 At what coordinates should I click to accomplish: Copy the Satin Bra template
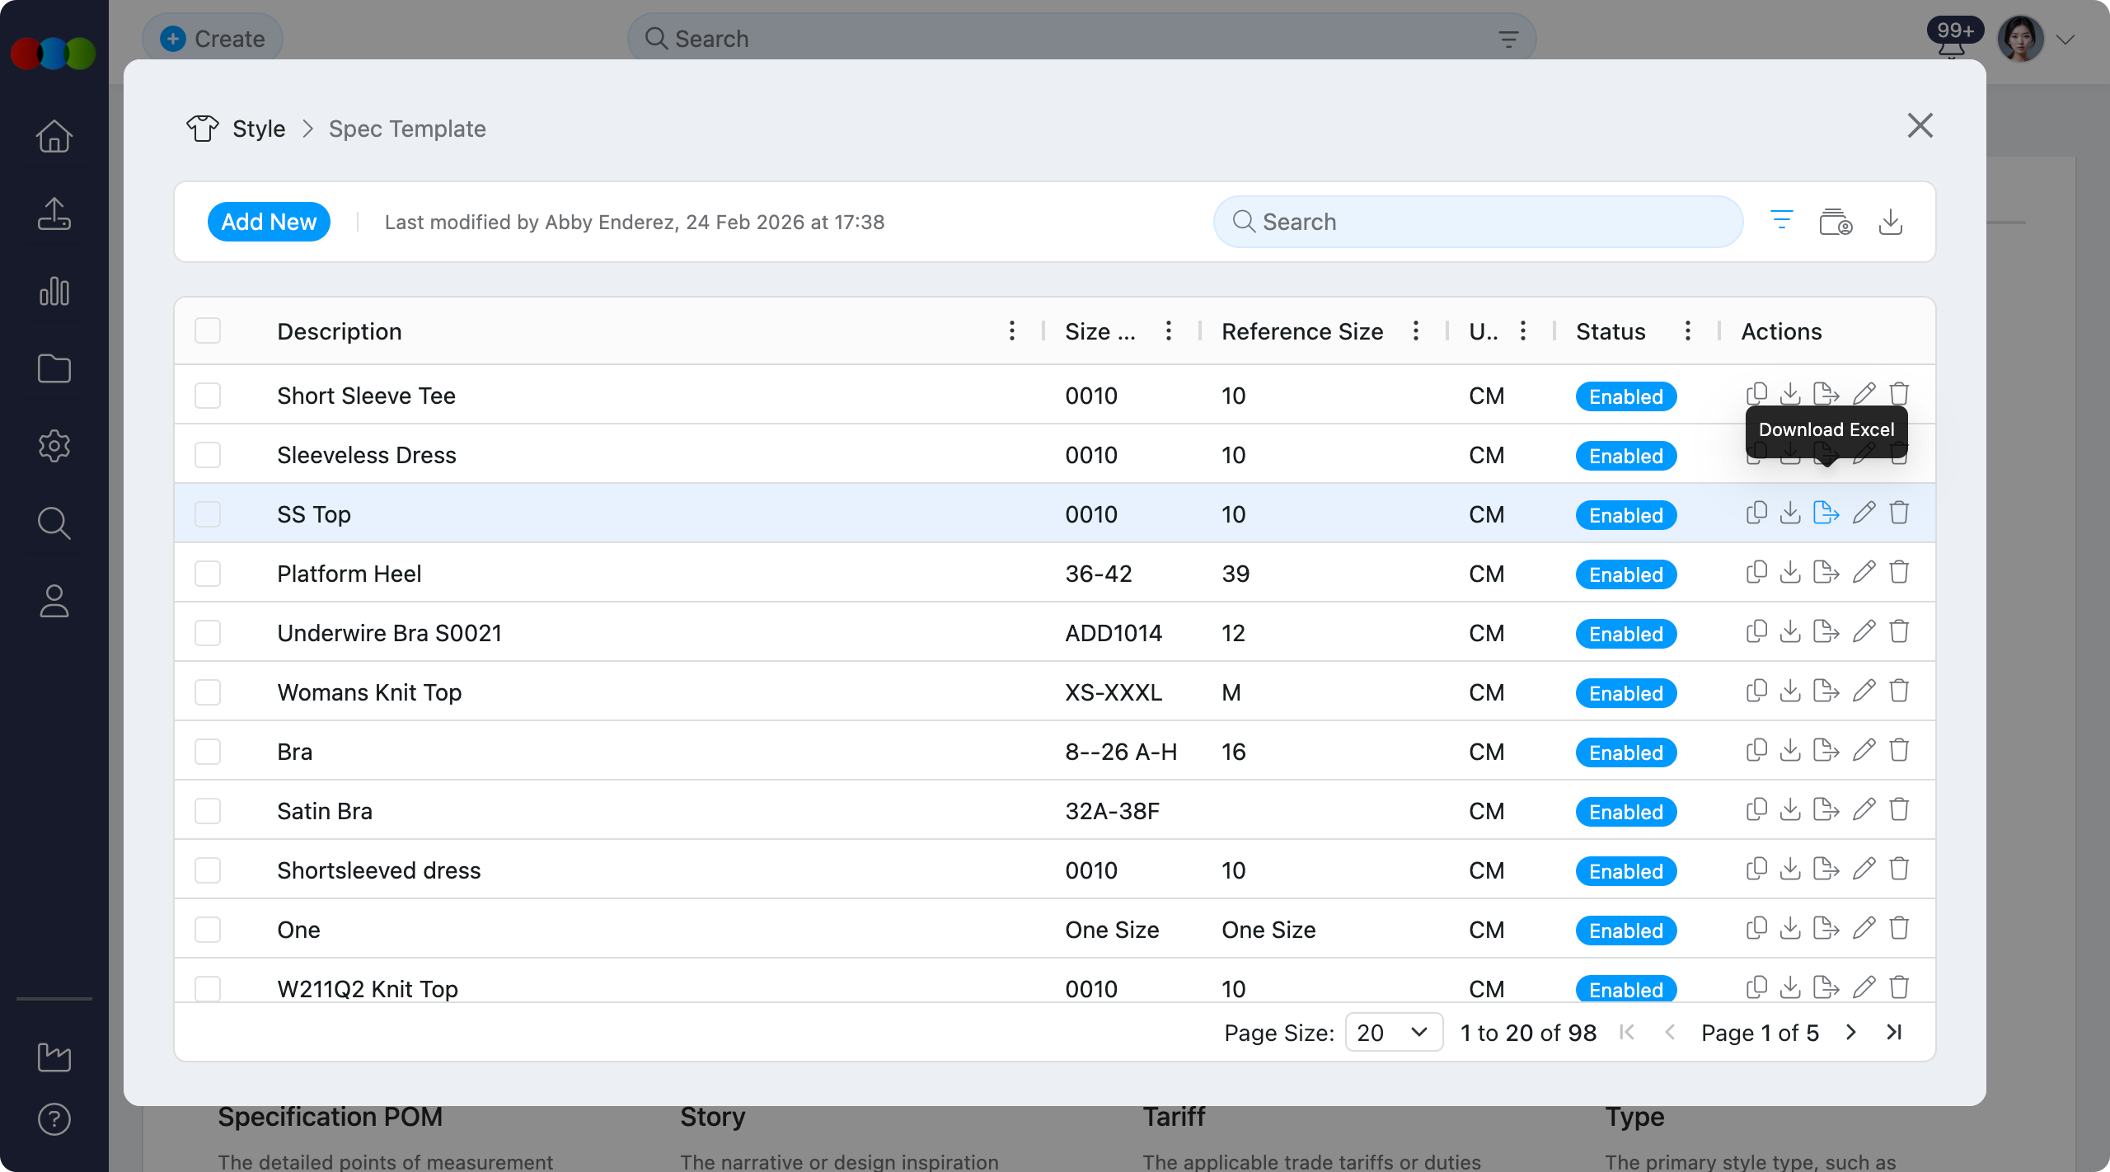1756,809
